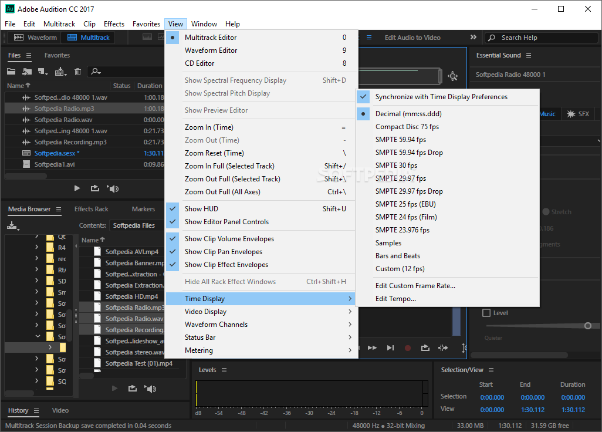This screenshot has height=432, width=602.
Task: Check the Level checkbox in Essential Sound
Action: (x=486, y=313)
